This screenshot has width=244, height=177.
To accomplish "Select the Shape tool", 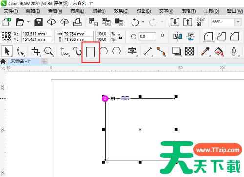I will pyautogui.click(x=20, y=51).
